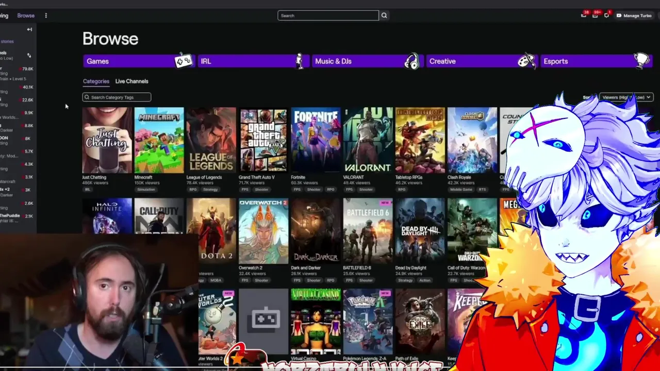The height and width of the screenshot is (371, 660).
Task: Click the search magnifier button
Action: pyautogui.click(x=384, y=15)
